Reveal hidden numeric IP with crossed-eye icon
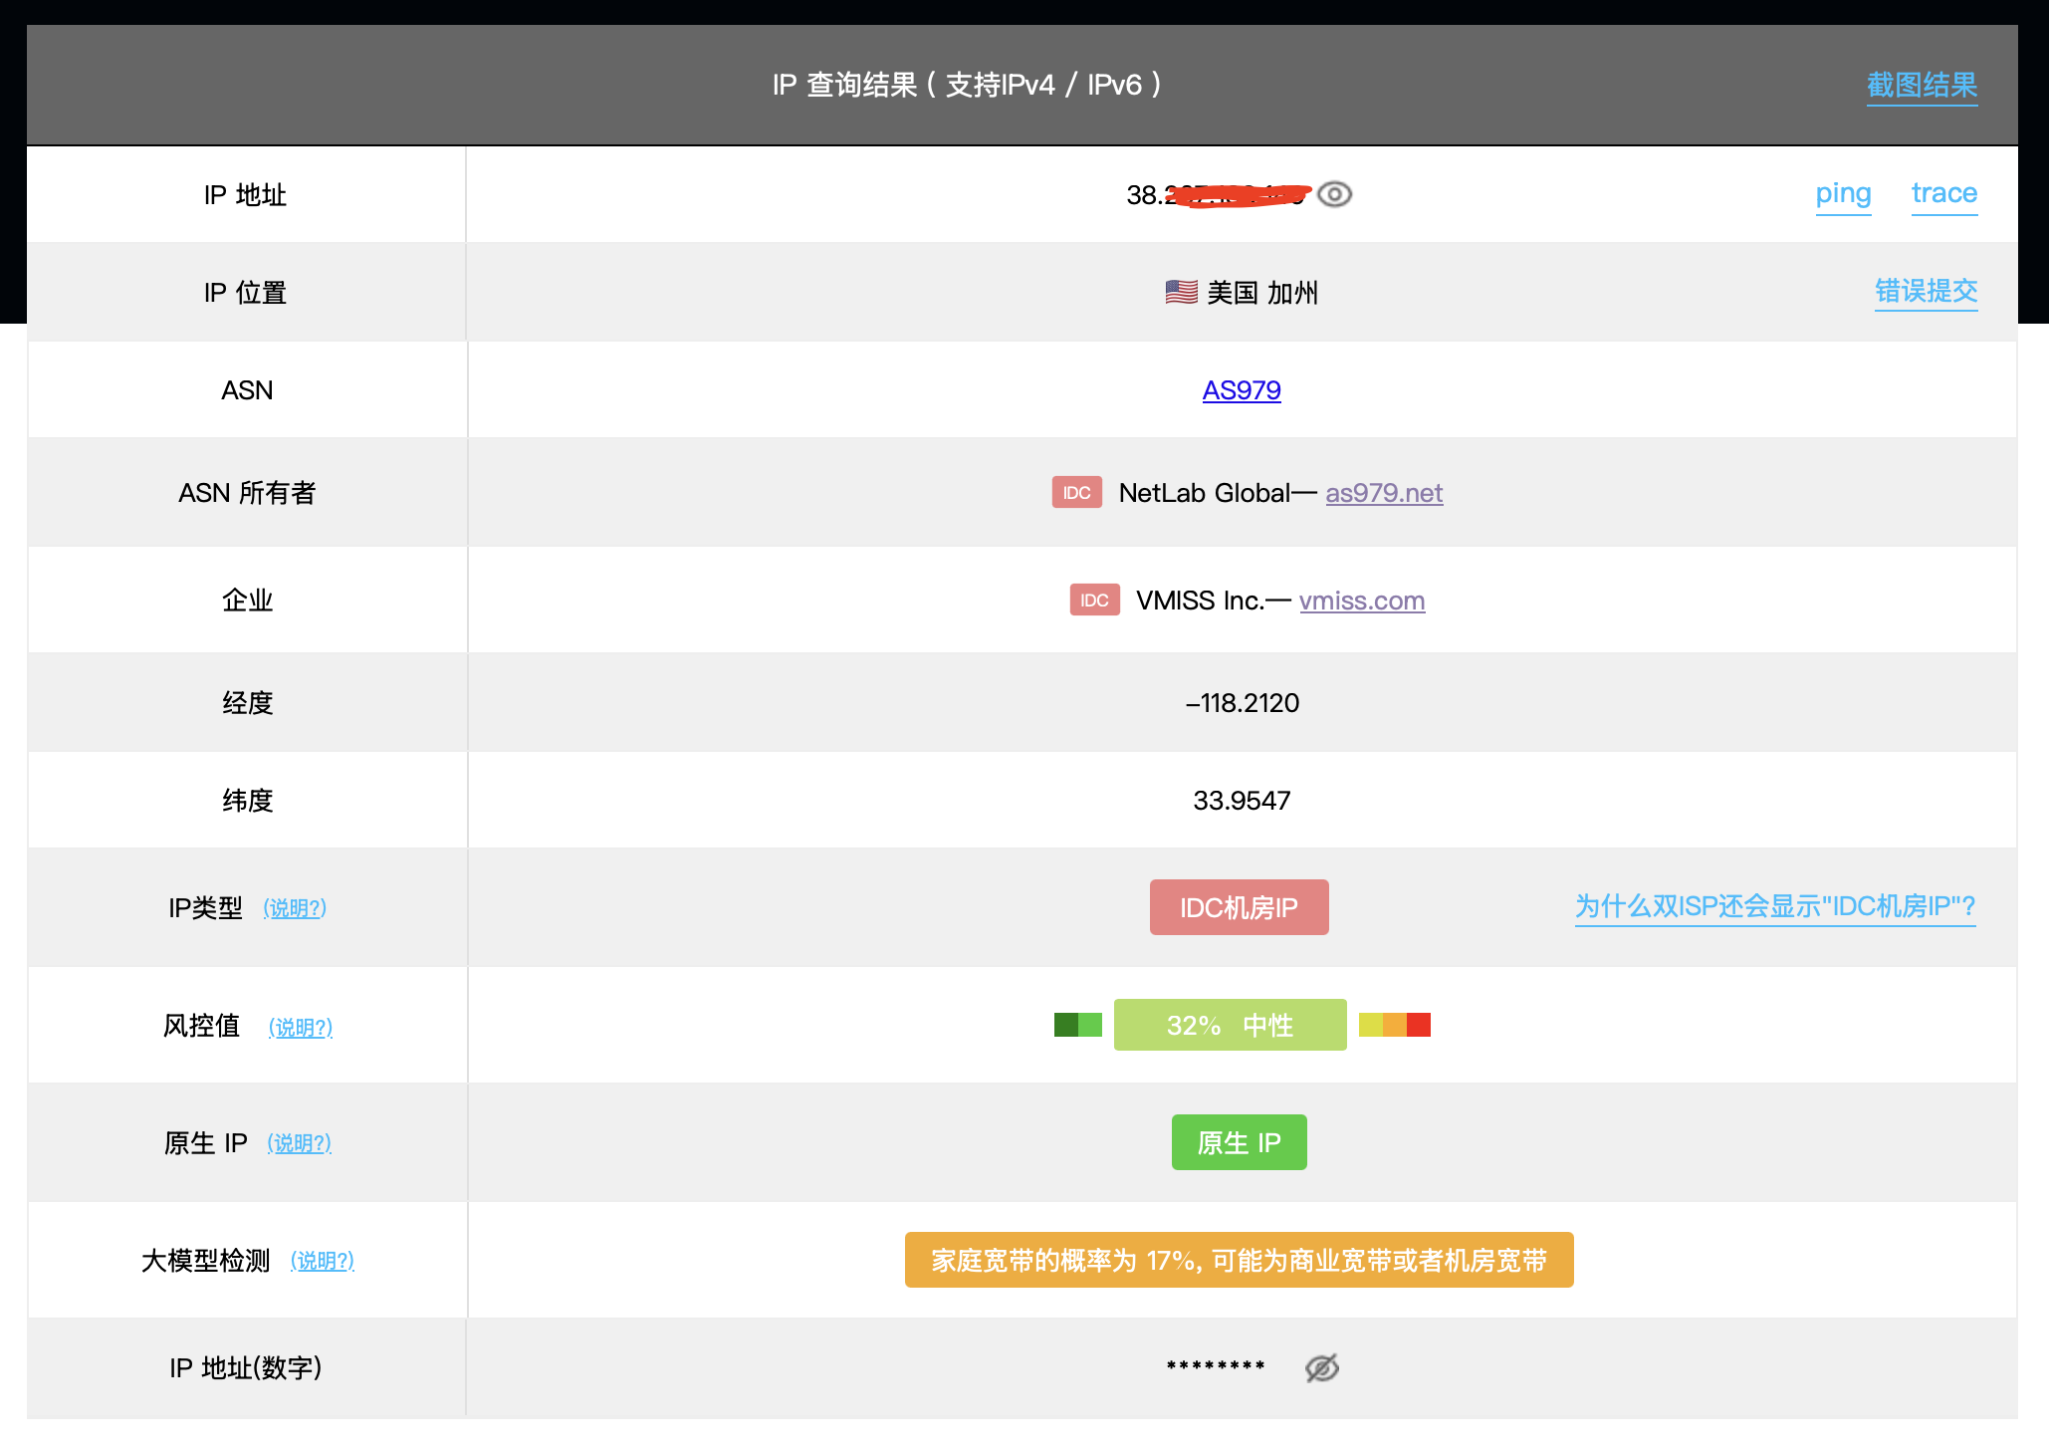The height and width of the screenshot is (1448, 2049). pyautogui.click(x=1321, y=1368)
